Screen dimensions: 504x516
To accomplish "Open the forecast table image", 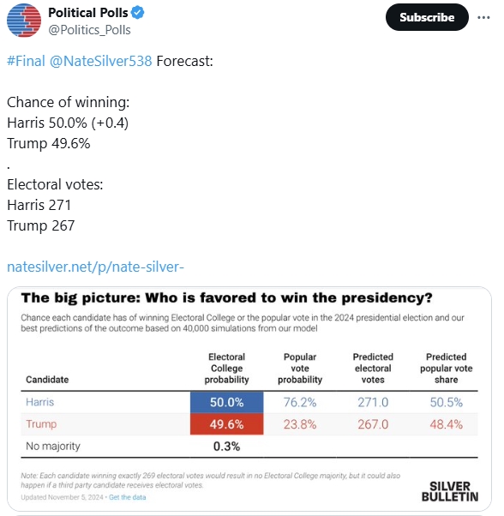I will (x=249, y=399).
